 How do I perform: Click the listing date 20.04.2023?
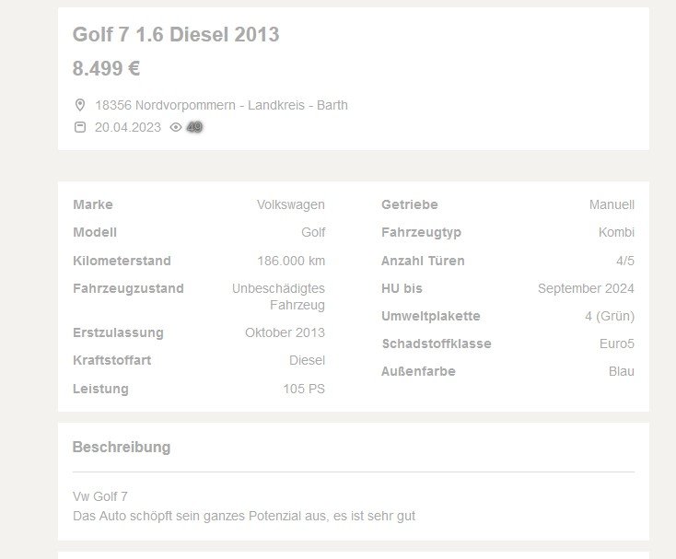pyautogui.click(x=127, y=127)
